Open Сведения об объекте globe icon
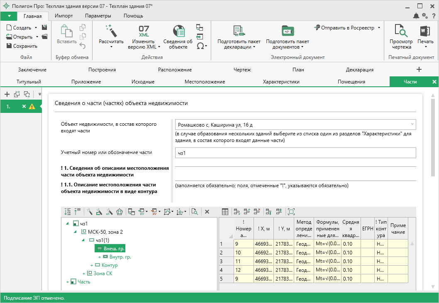439x303 pixels. (178, 31)
